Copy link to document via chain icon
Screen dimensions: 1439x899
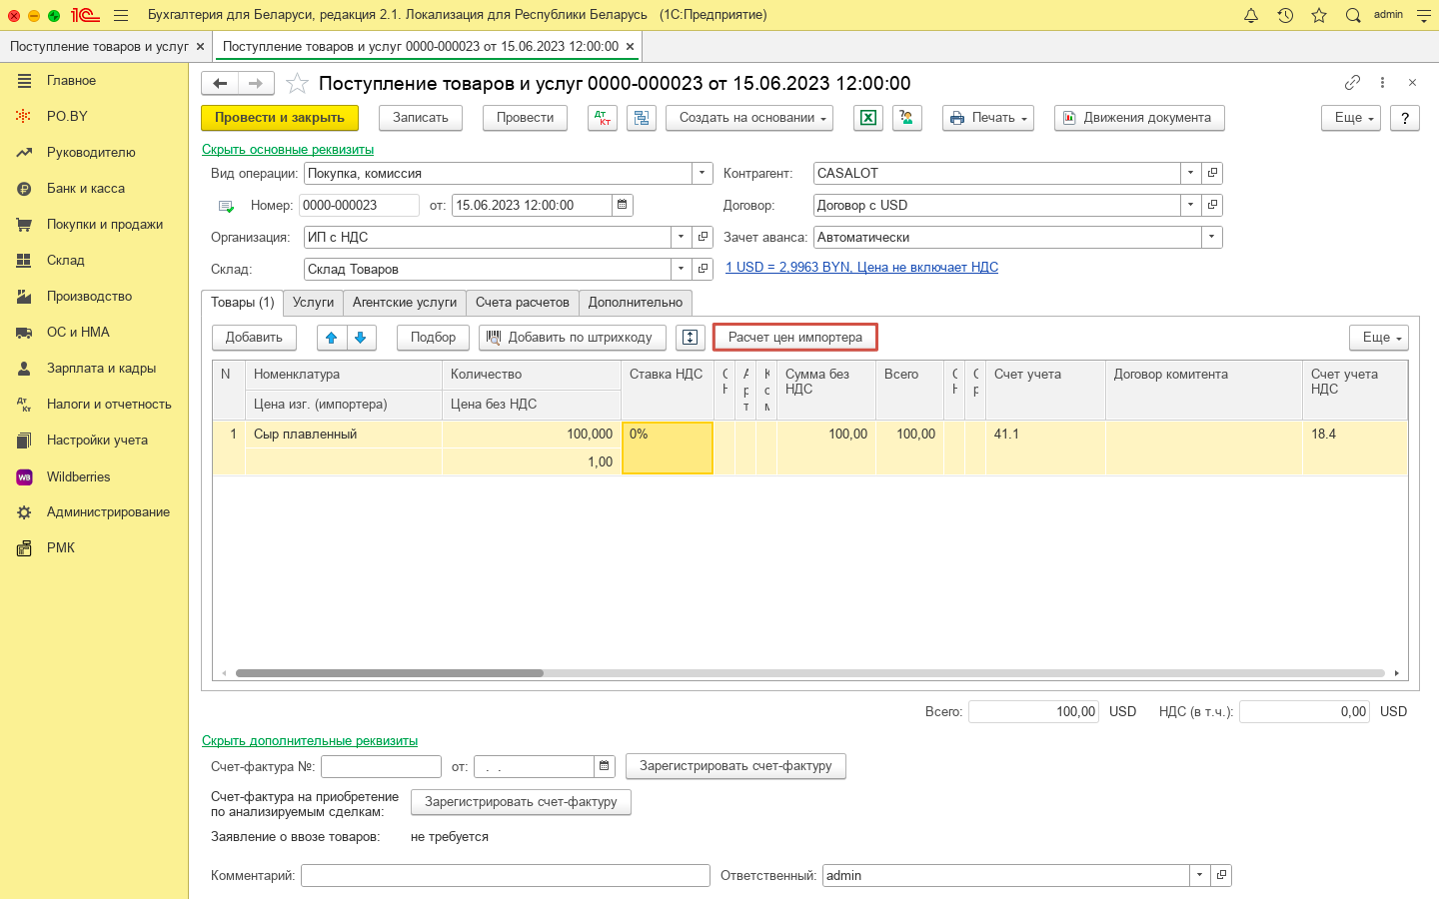click(1352, 83)
